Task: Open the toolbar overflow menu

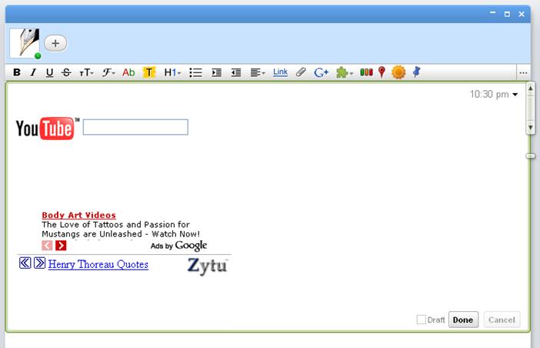Action: pyautogui.click(x=524, y=72)
